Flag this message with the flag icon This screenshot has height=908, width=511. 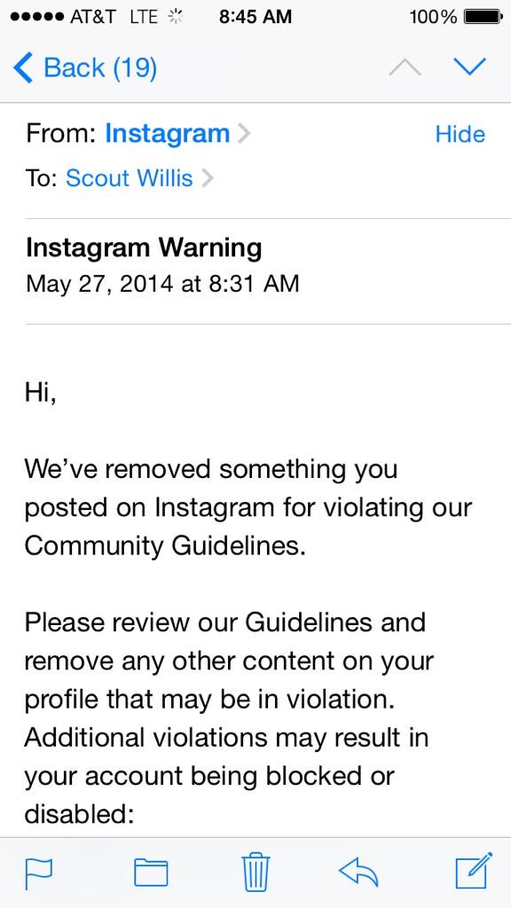point(39,873)
